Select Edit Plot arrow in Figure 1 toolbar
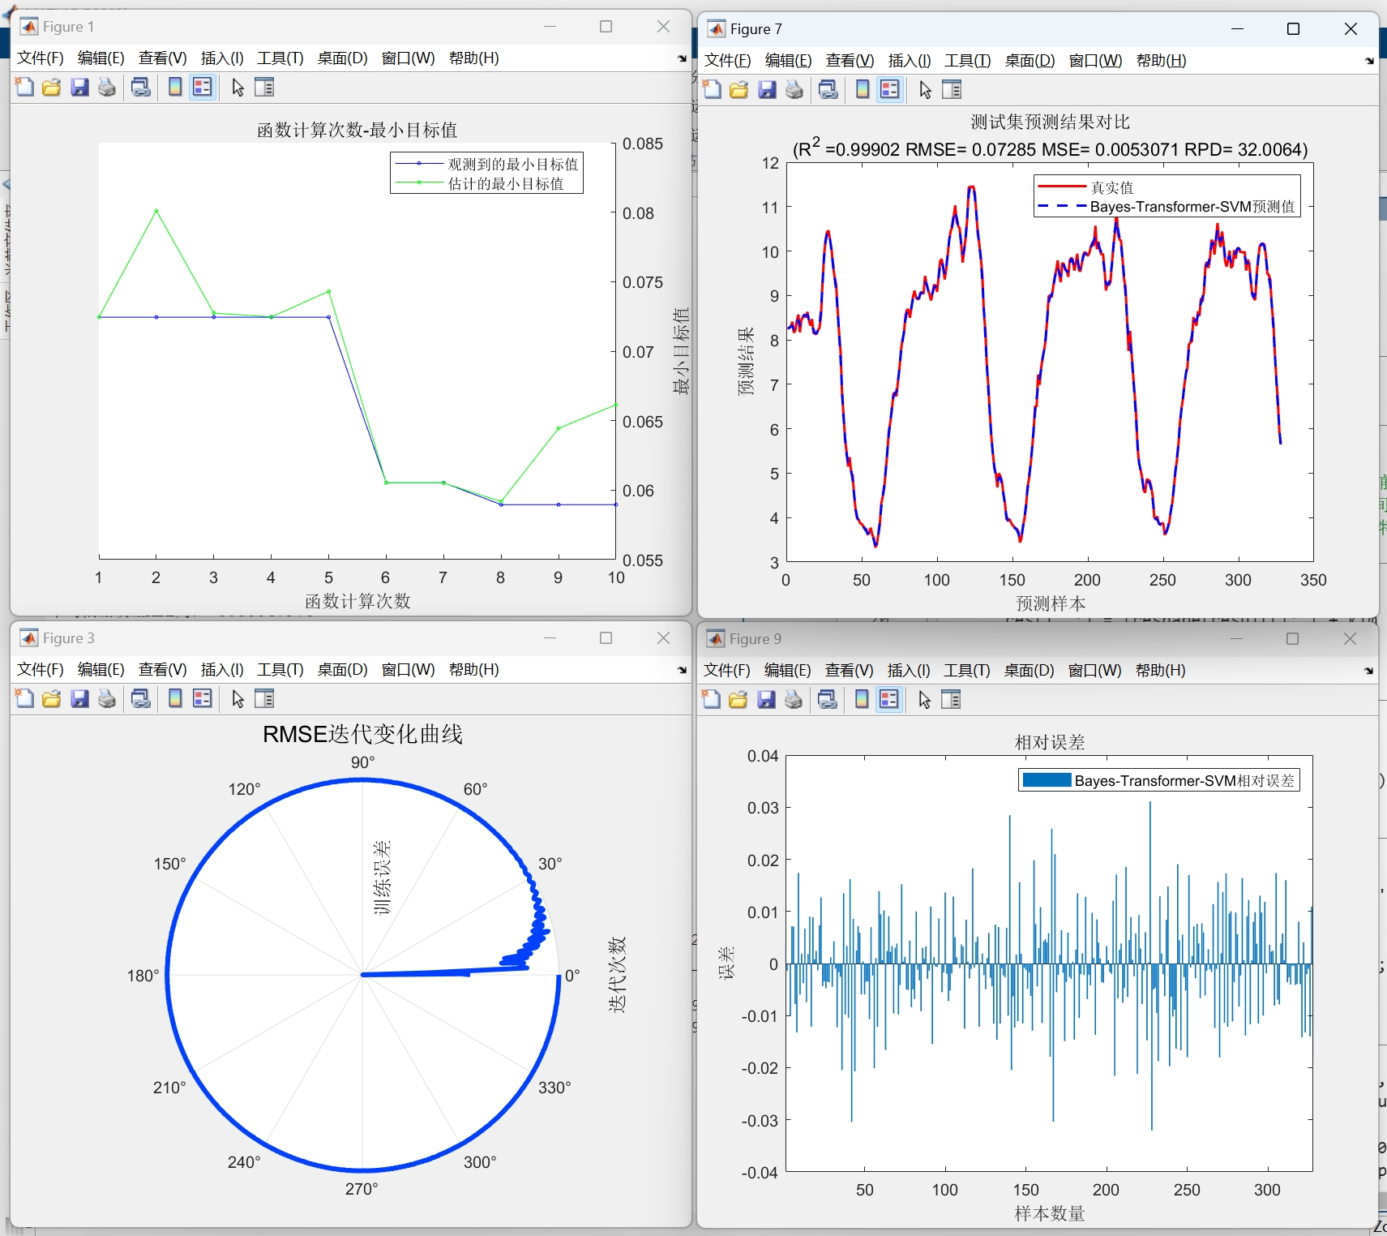Viewport: 1387px width, 1236px height. (238, 88)
